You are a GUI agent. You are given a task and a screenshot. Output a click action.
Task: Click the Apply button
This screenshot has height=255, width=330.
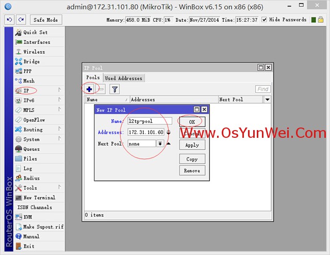click(192, 145)
